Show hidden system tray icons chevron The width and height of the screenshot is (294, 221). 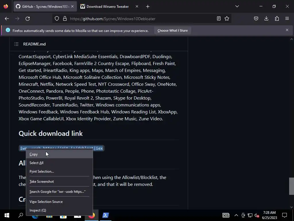tap(236, 215)
